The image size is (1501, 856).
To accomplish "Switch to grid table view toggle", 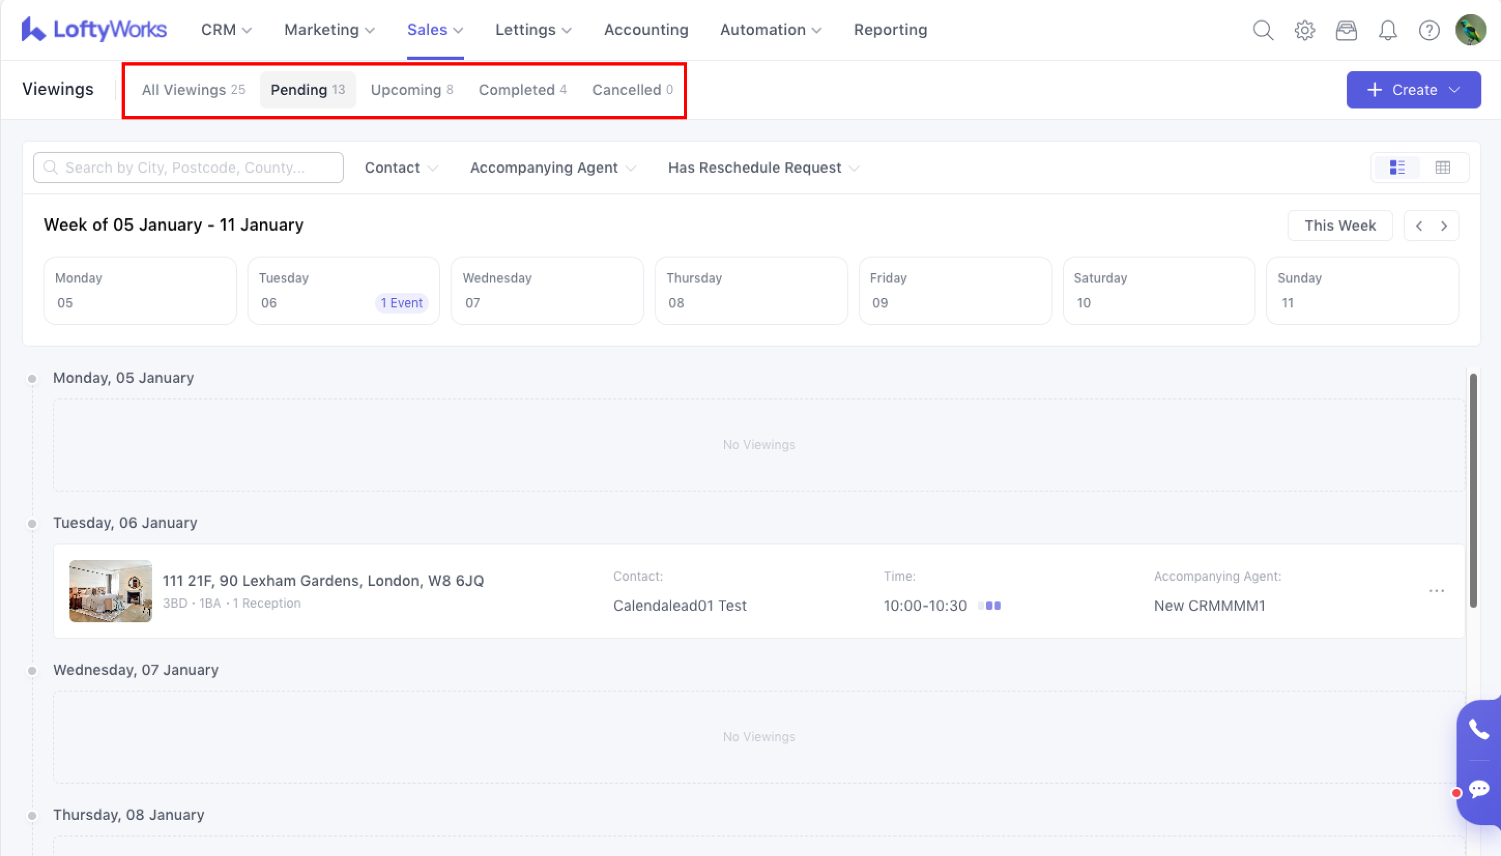I will (x=1442, y=168).
